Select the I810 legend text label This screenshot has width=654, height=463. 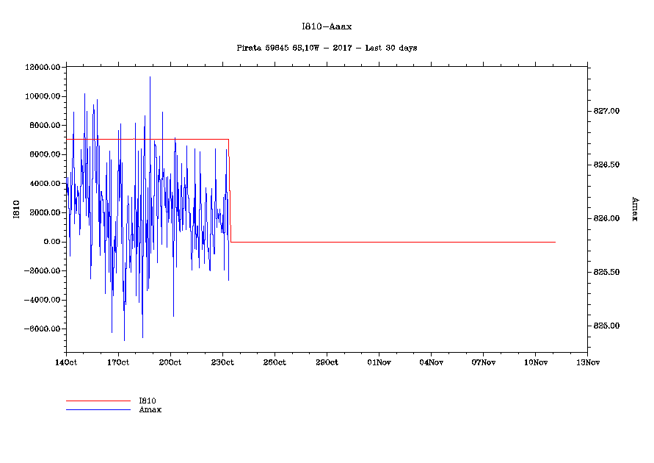(x=148, y=401)
